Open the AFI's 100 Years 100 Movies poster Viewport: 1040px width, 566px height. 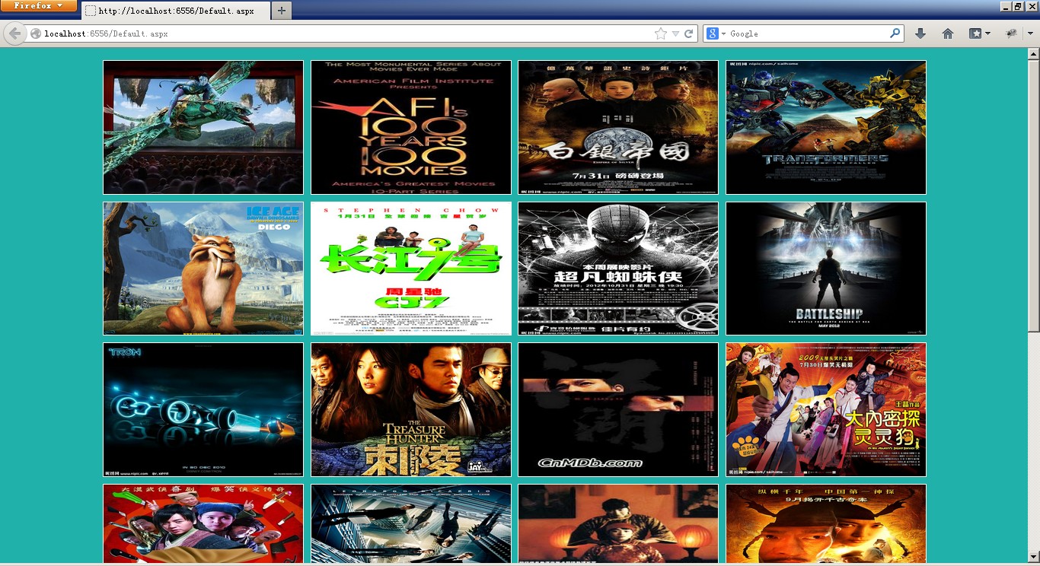pos(411,128)
